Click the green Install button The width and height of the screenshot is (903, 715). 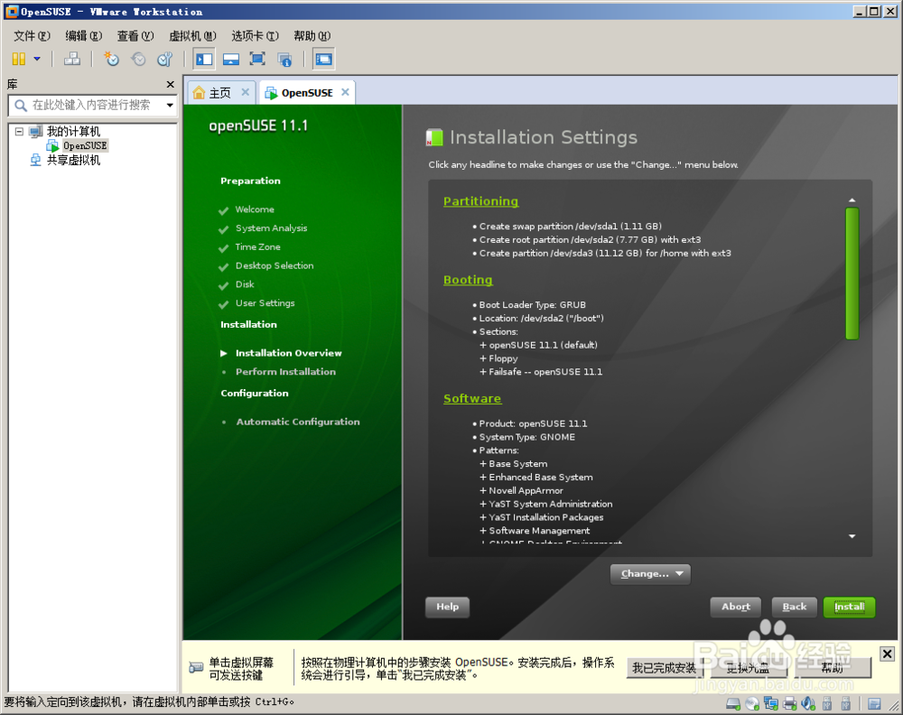tap(850, 607)
